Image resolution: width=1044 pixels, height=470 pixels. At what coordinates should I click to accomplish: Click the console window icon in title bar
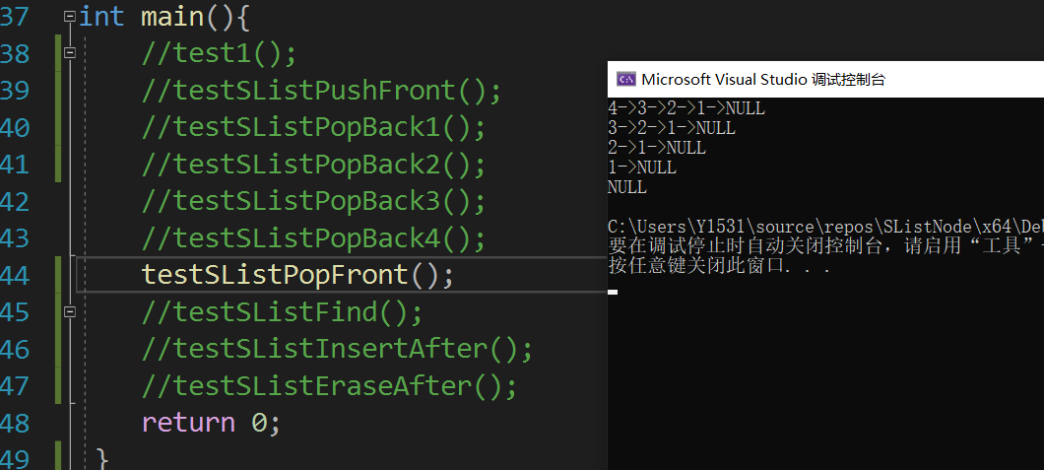click(625, 79)
